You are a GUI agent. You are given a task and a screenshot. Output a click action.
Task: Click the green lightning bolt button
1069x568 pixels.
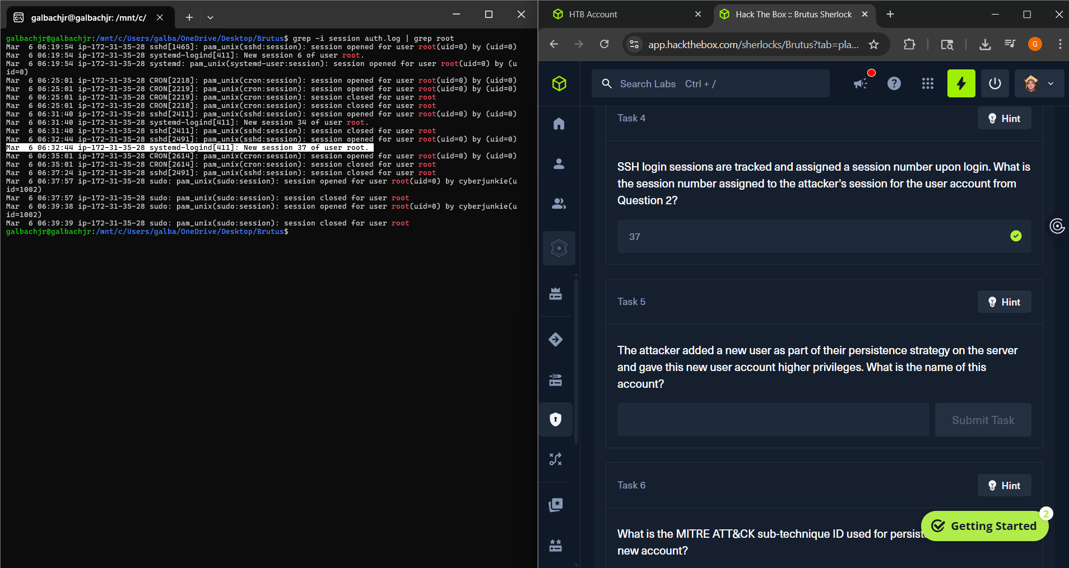coord(961,83)
